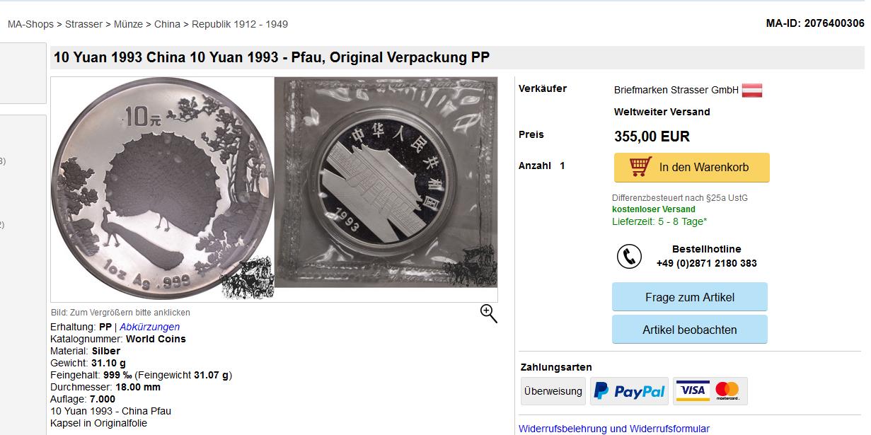Add item with In den Warenkorb
Viewport: 871px width, 435px height.
tap(691, 168)
